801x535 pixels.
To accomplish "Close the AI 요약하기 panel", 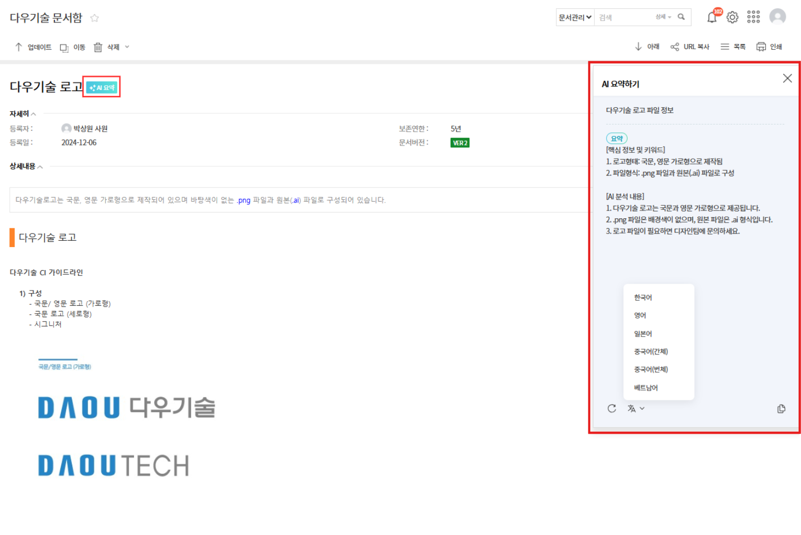I will [x=787, y=79].
